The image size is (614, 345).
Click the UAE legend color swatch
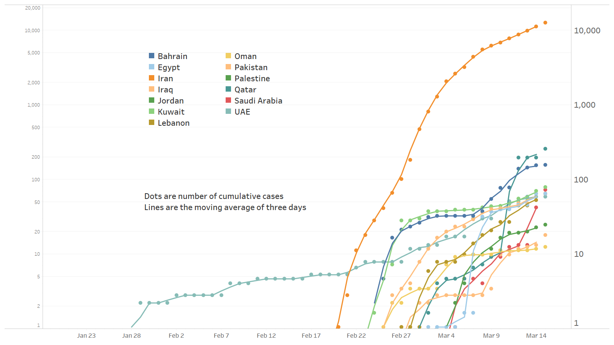tap(228, 112)
